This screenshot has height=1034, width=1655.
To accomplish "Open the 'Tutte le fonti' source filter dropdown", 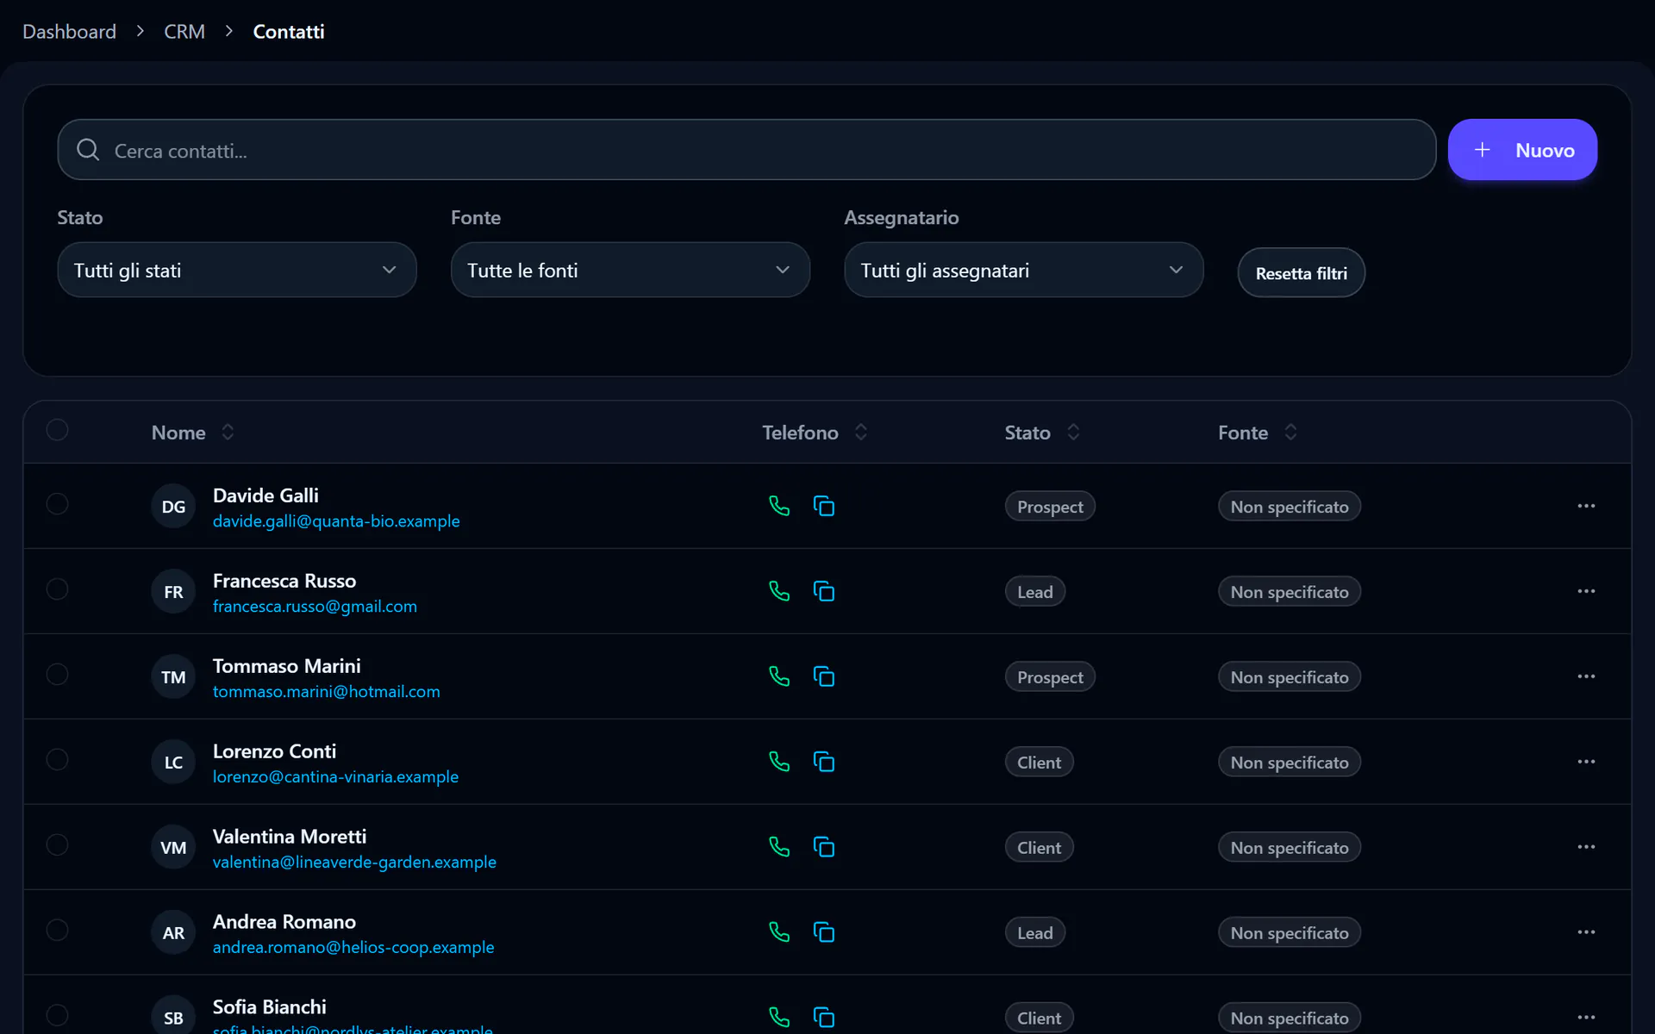I will click(630, 270).
